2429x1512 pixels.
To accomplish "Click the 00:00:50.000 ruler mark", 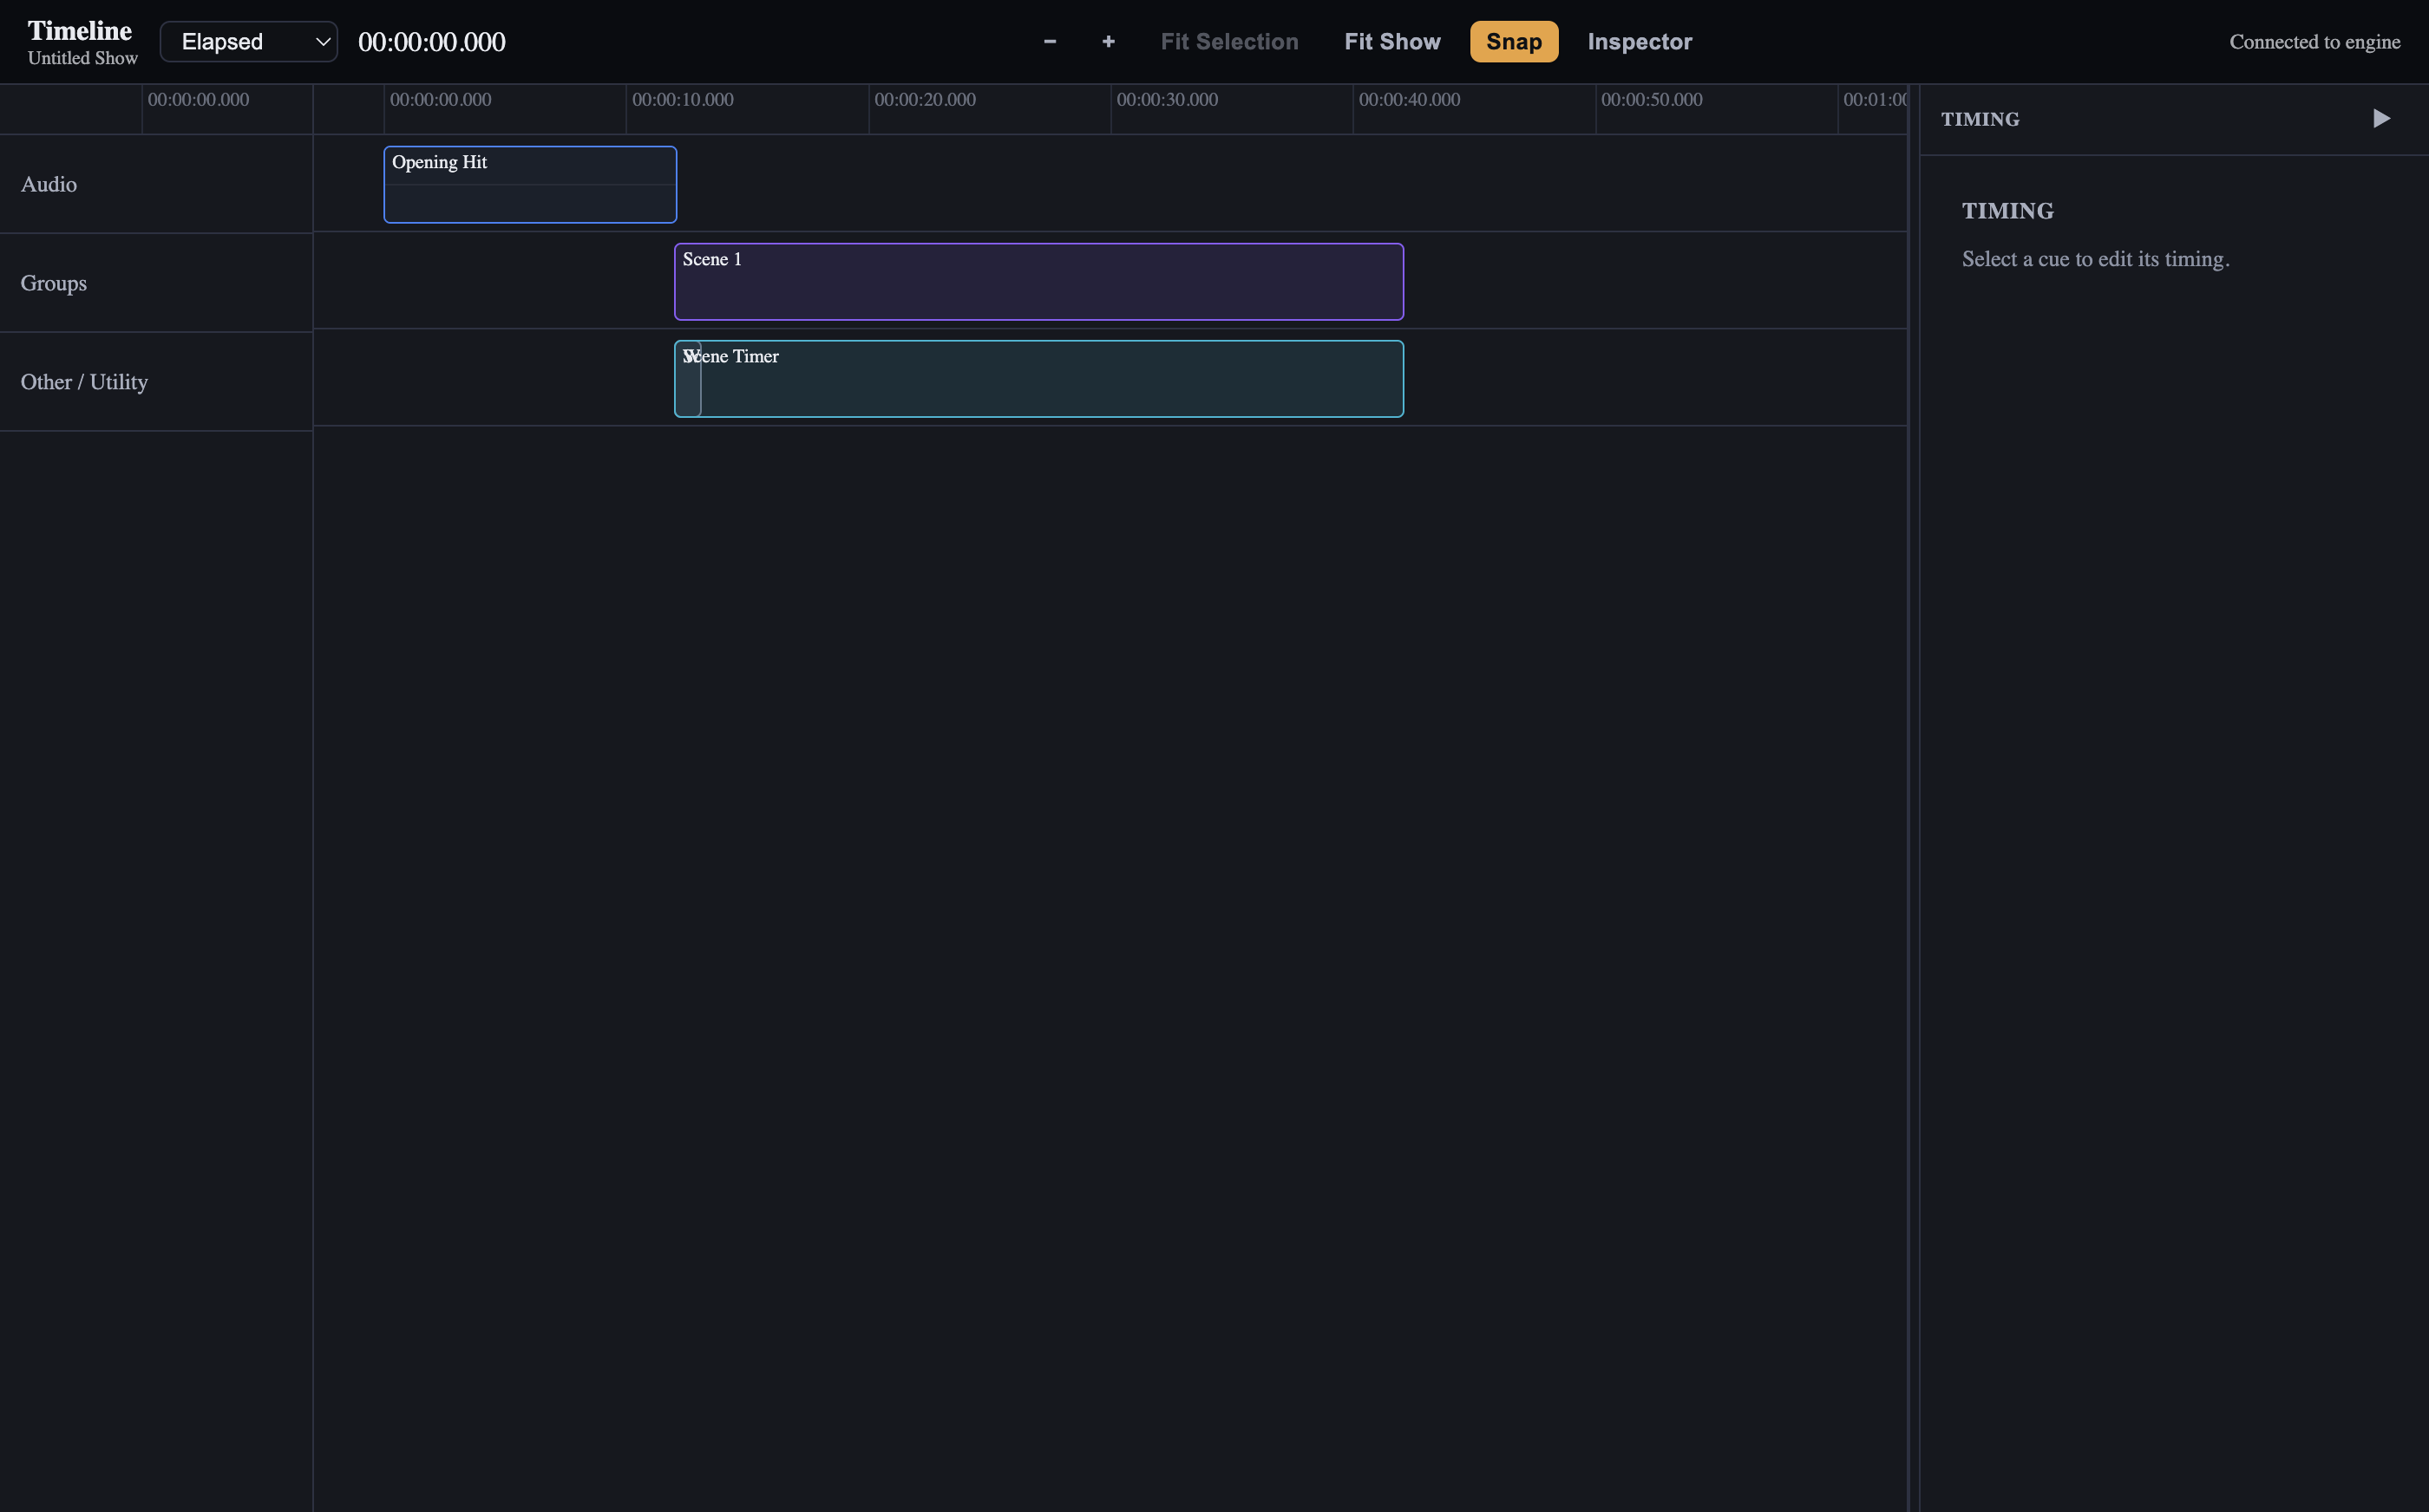I will pos(1651,99).
